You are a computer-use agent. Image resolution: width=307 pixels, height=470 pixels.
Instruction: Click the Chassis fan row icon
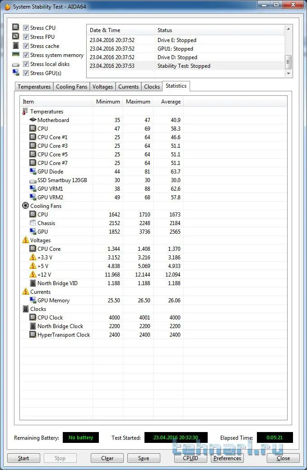33,223
